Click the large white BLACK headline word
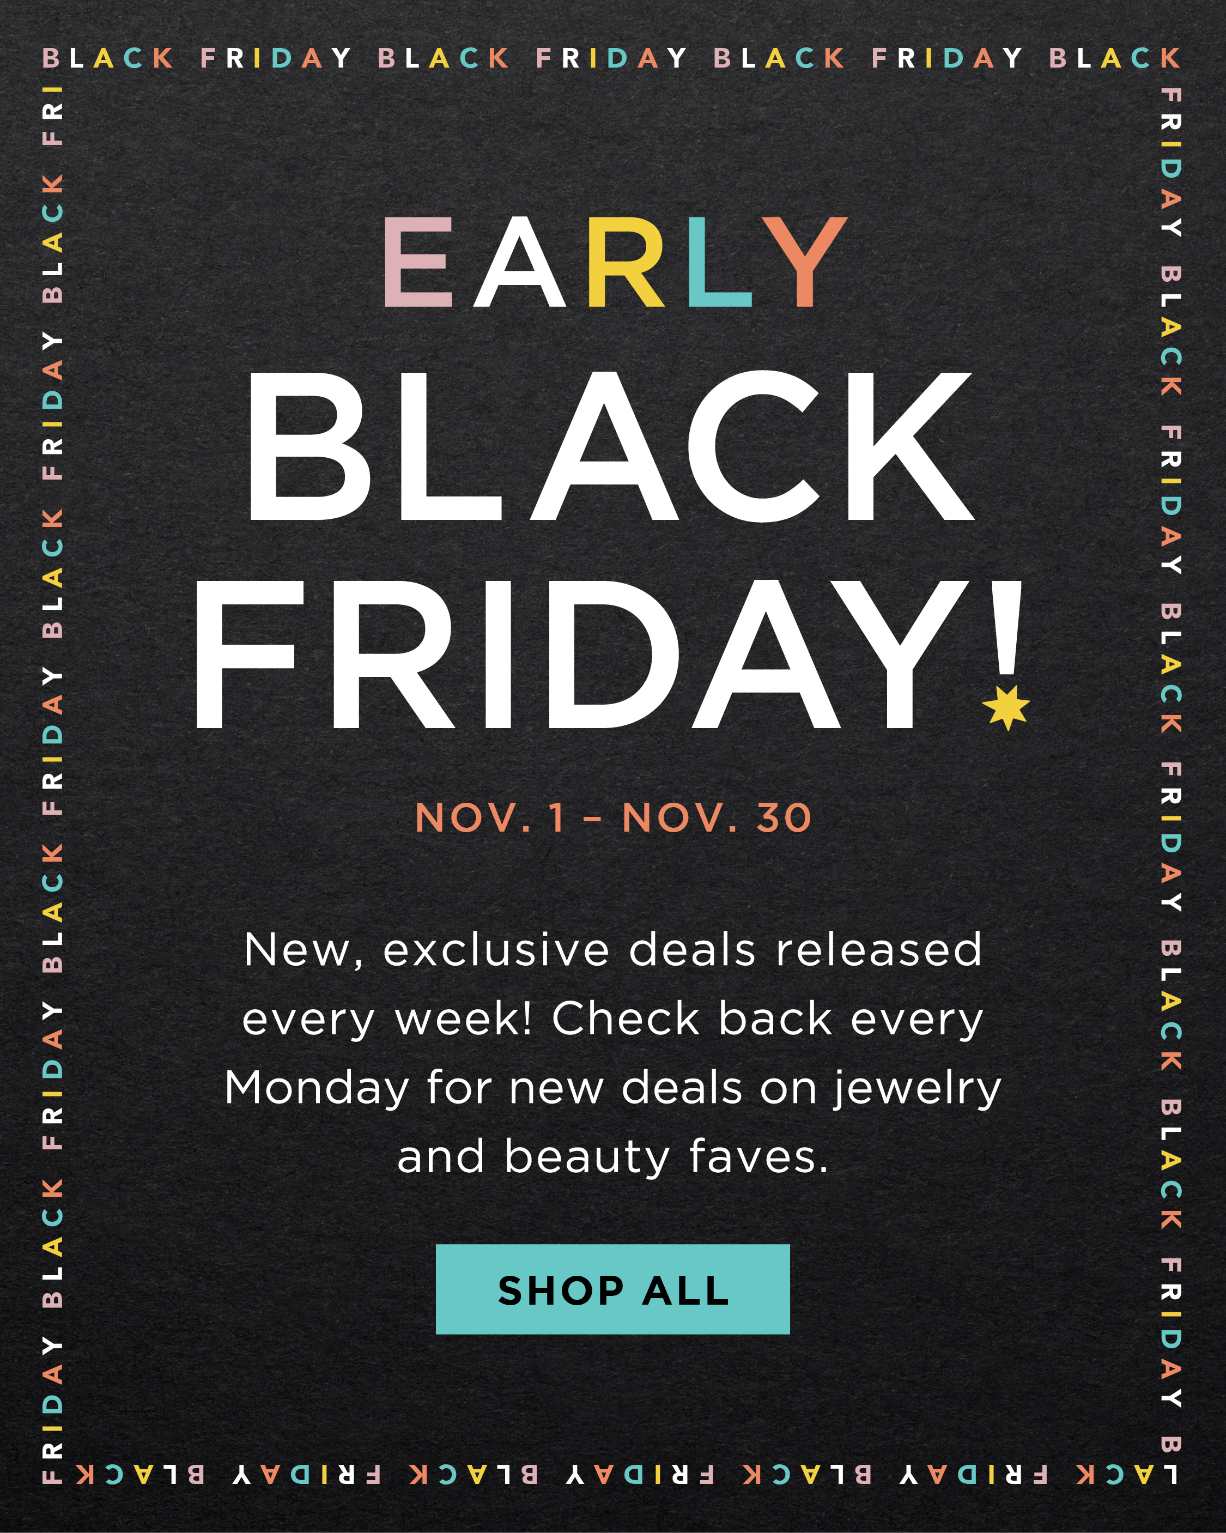 click(x=611, y=446)
